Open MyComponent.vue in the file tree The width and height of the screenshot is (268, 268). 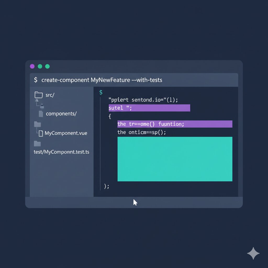click(x=66, y=133)
